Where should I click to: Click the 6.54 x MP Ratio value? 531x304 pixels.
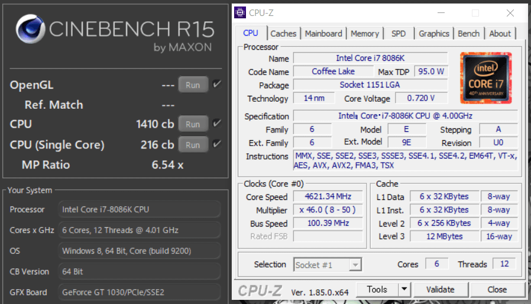[x=167, y=164]
